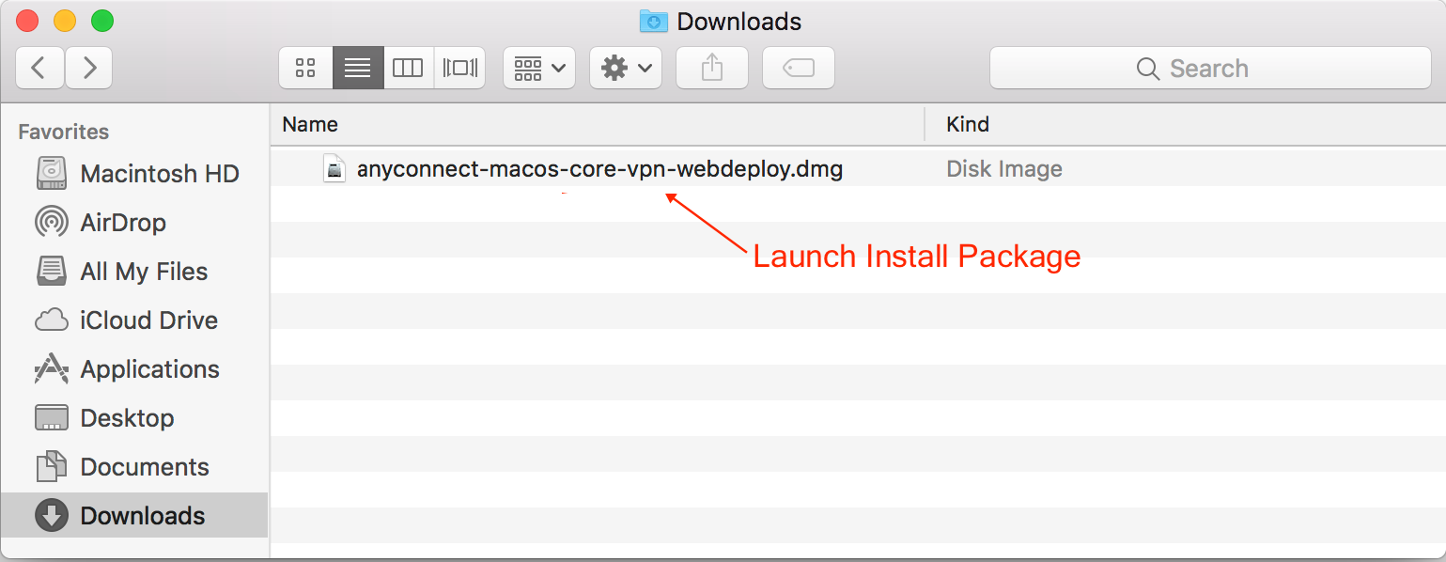Go forward with the right chevron button
Screen dimensions: 1446x562
click(x=89, y=68)
